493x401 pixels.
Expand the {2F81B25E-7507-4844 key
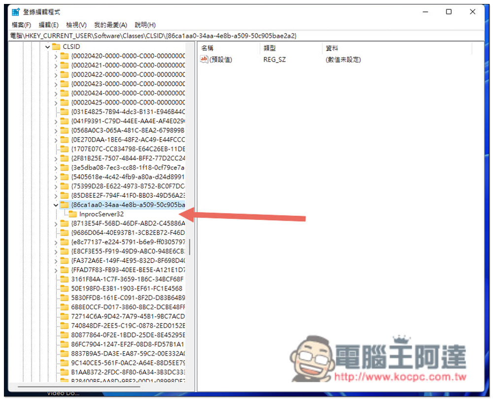point(56,159)
